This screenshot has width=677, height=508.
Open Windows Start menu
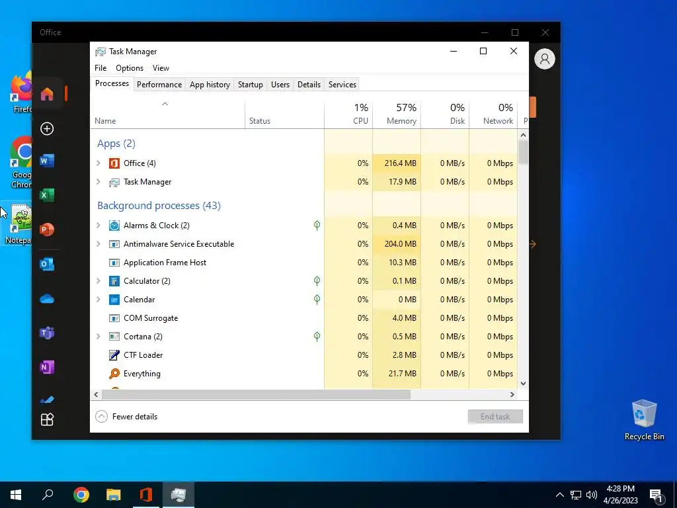[16, 495]
